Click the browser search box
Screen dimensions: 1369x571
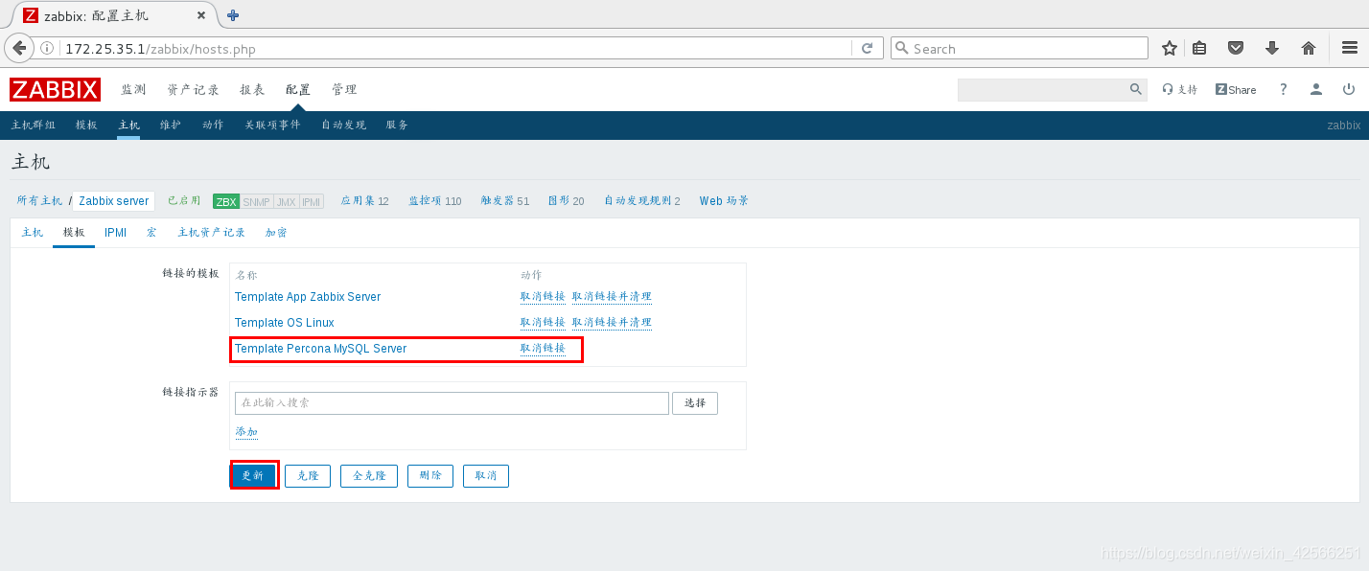[x=1019, y=48]
